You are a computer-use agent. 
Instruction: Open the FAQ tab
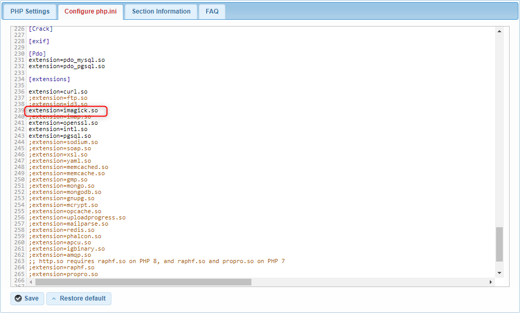tap(211, 11)
